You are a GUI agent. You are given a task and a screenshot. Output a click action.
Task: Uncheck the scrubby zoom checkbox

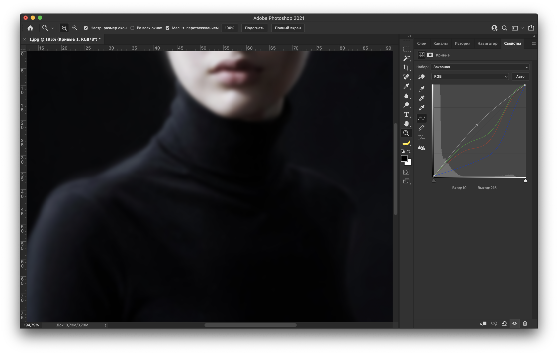(x=168, y=28)
